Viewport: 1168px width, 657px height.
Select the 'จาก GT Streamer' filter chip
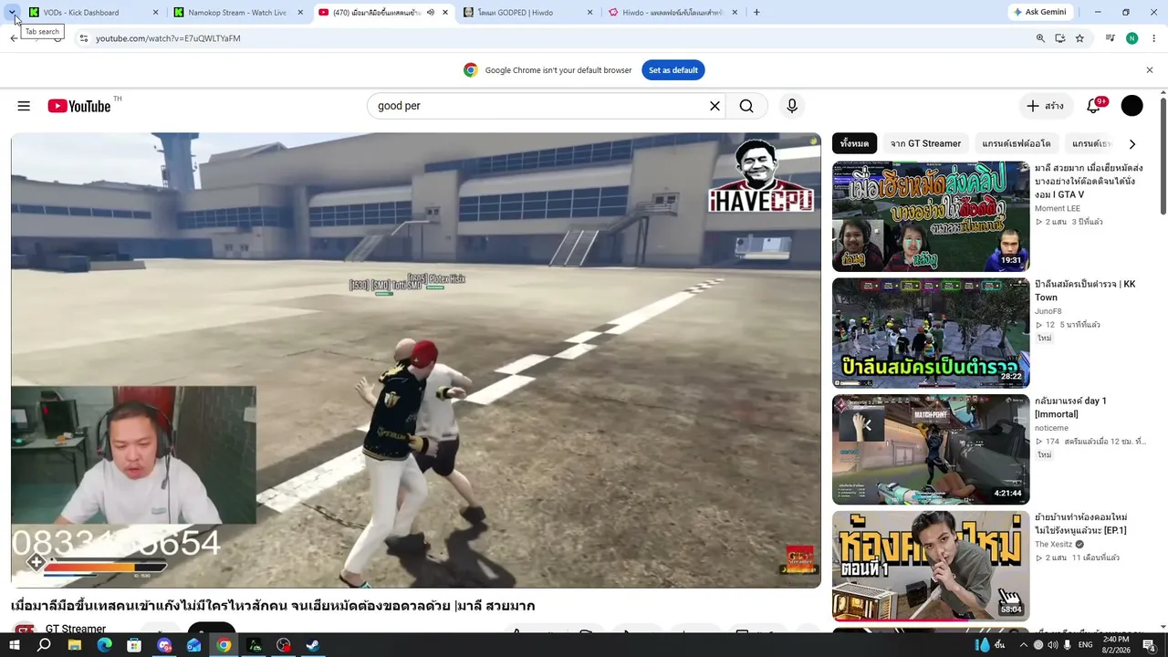click(x=925, y=143)
